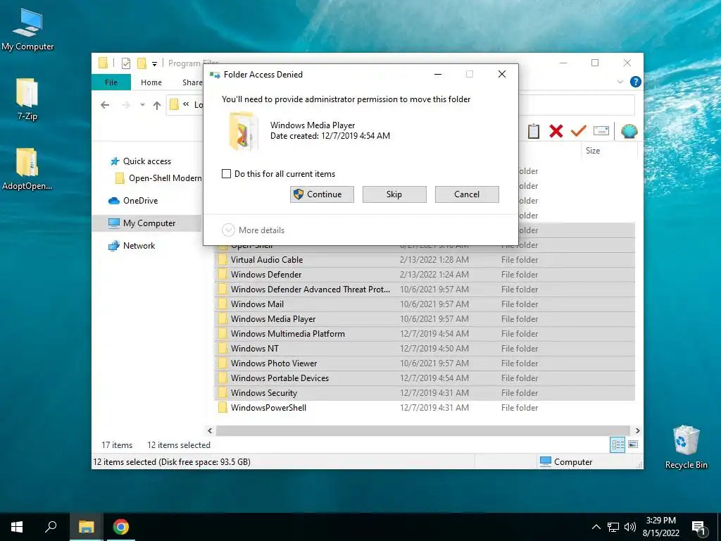The image size is (721, 541).
Task: Open customize quick access toolbar dropdown
Action: (154, 63)
